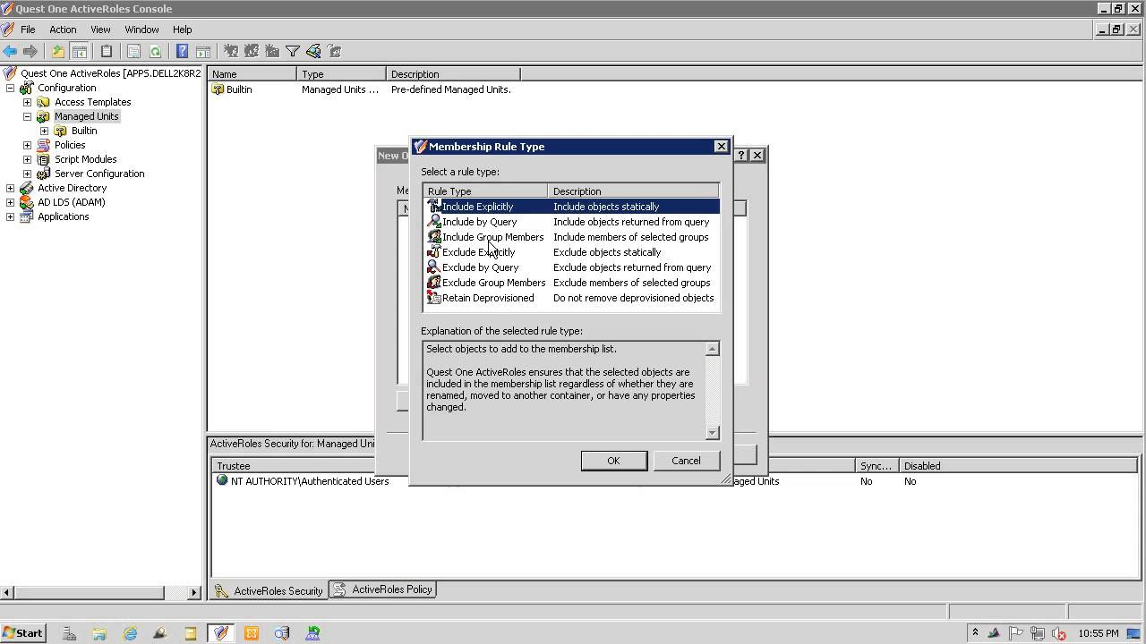
Task: Sort the main list by Type column
Action: point(341,74)
